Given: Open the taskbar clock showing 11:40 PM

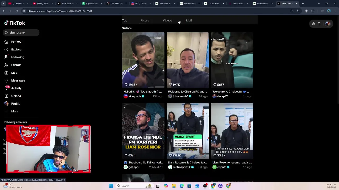Looking at the screenshot, I should click(331, 186).
